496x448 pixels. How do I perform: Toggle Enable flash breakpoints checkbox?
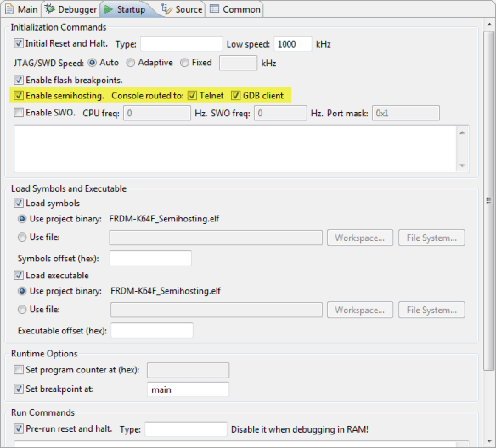19,80
